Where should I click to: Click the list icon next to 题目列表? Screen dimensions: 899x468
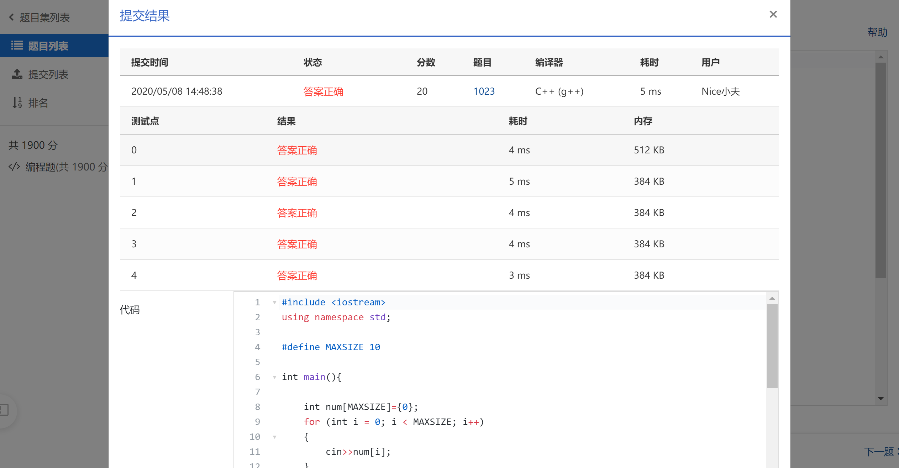[x=17, y=46]
